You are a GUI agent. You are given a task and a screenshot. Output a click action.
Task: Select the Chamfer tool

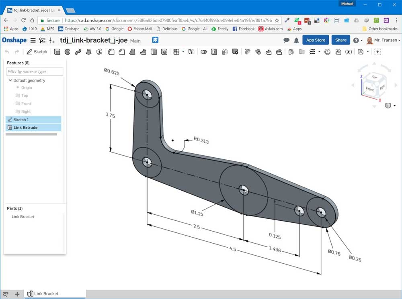pyautogui.click(x=122, y=52)
